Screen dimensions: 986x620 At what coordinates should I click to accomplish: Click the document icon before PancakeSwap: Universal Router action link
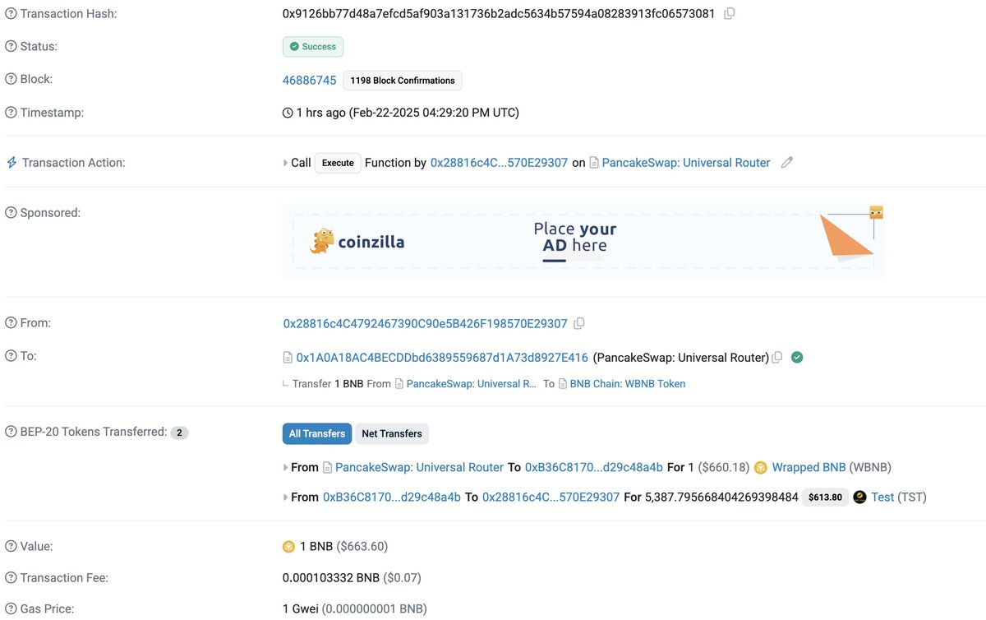(594, 163)
